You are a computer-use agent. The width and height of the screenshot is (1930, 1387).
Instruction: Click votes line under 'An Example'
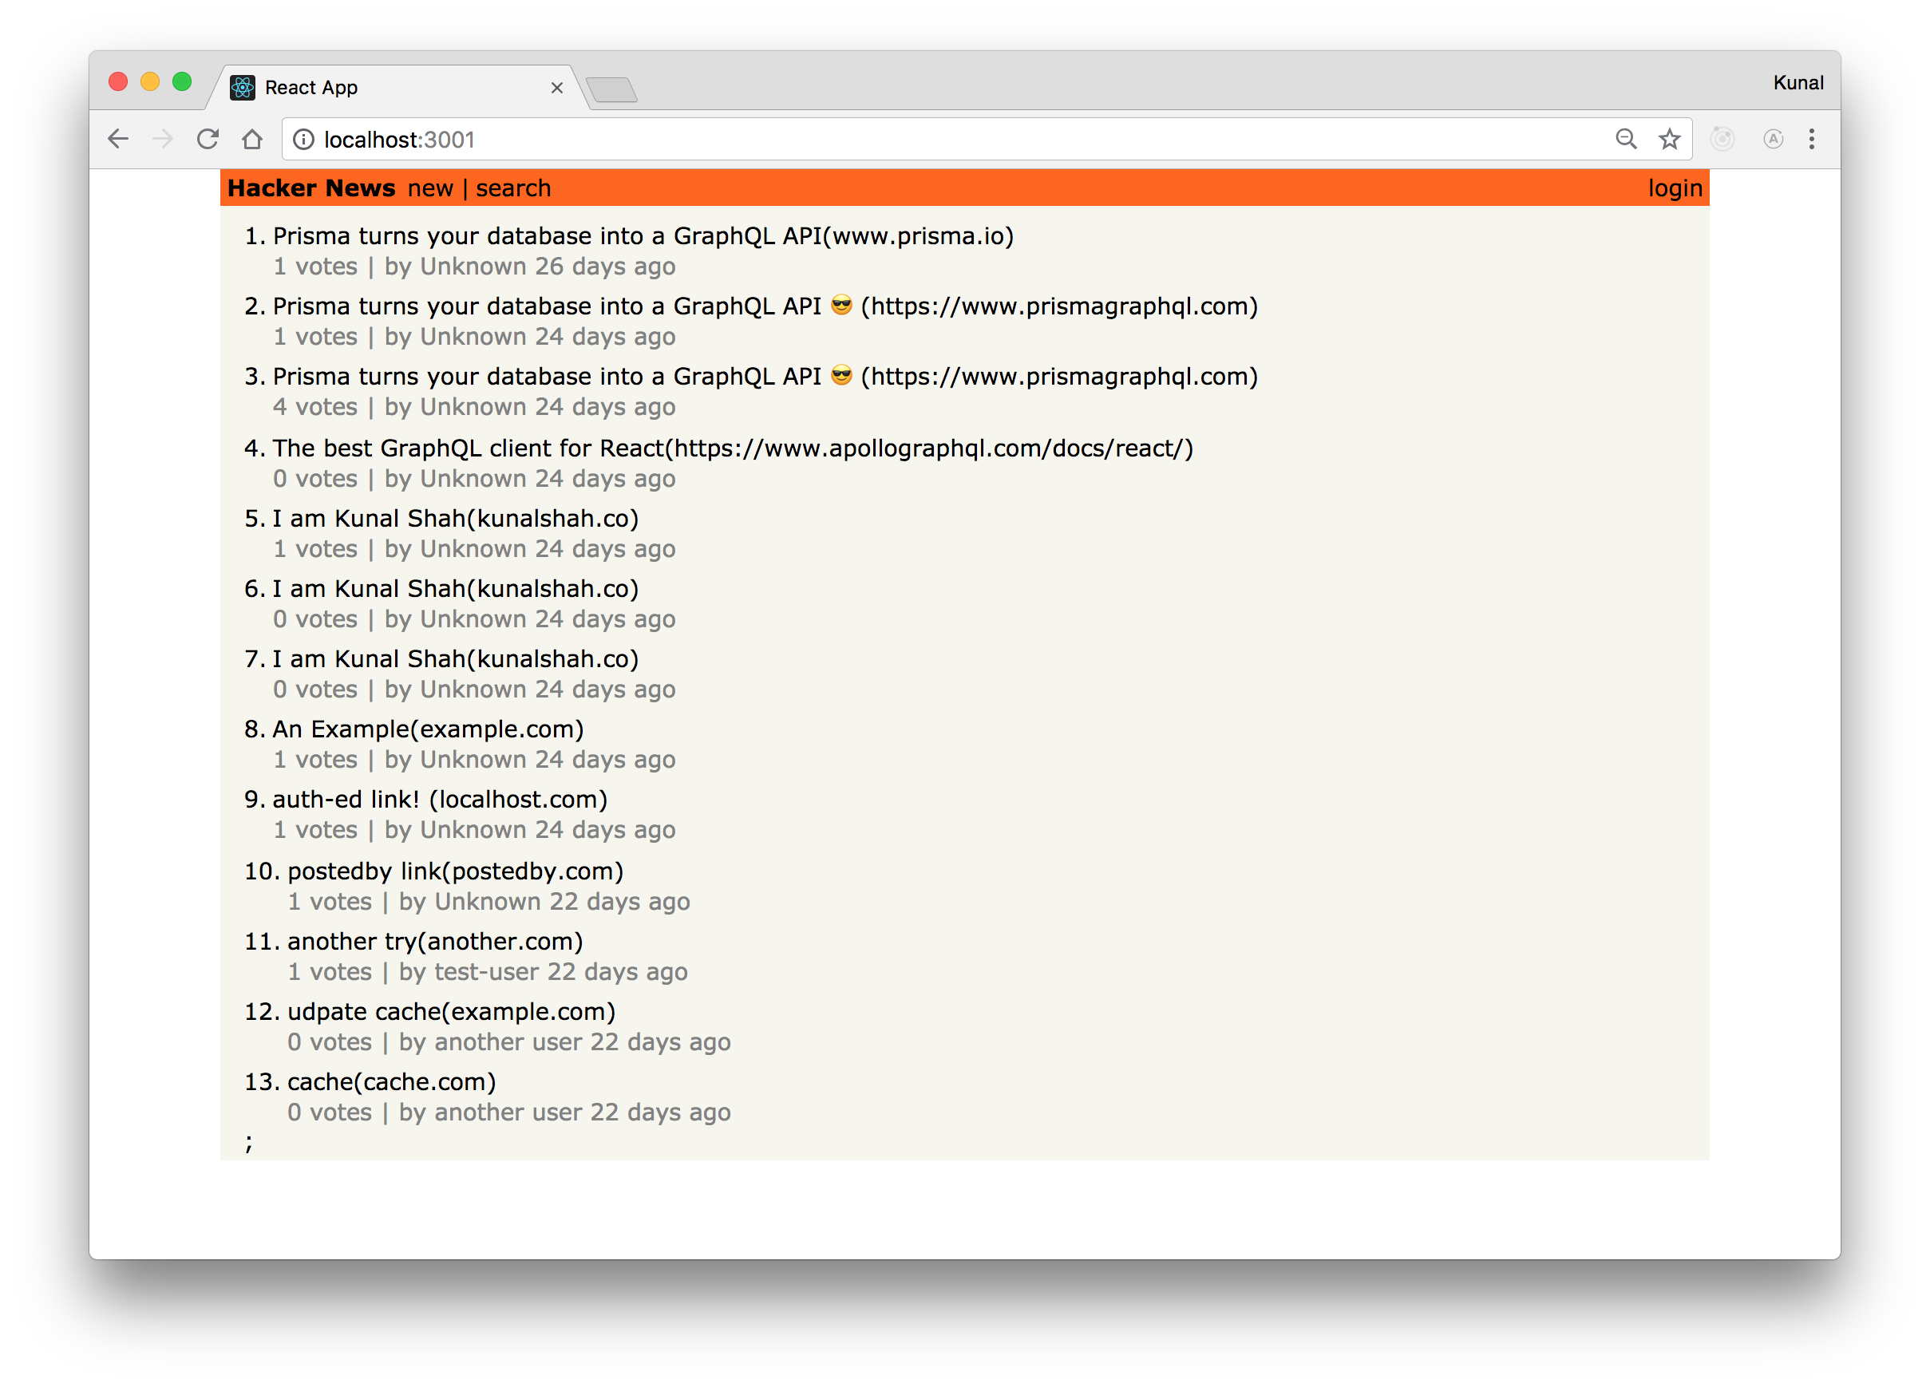coord(474,760)
